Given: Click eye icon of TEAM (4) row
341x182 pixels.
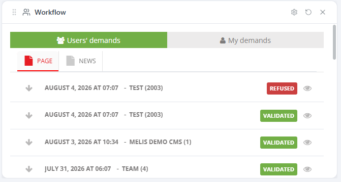Looking at the screenshot, I should click(x=307, y=169).
